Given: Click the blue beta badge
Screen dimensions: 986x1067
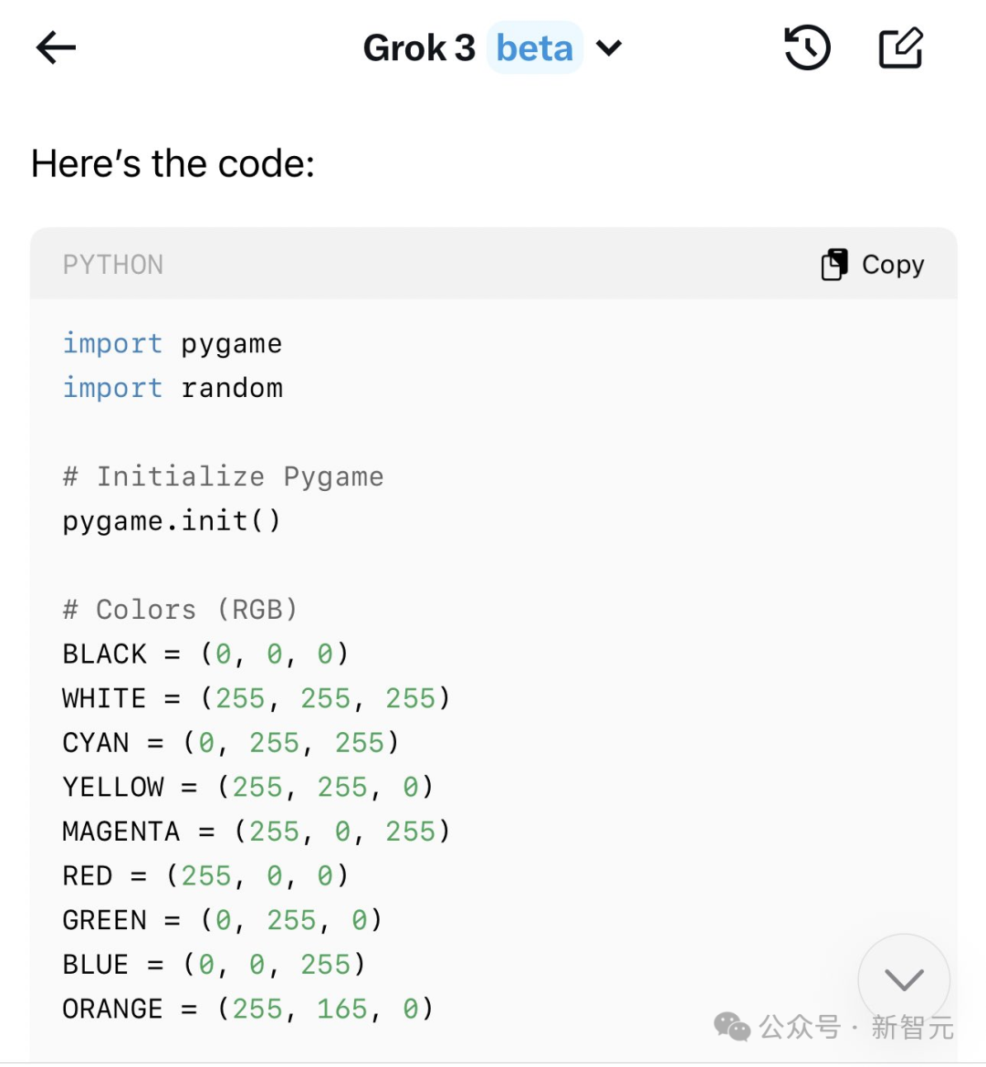Looking at the screenshot, I should (535, 47).
